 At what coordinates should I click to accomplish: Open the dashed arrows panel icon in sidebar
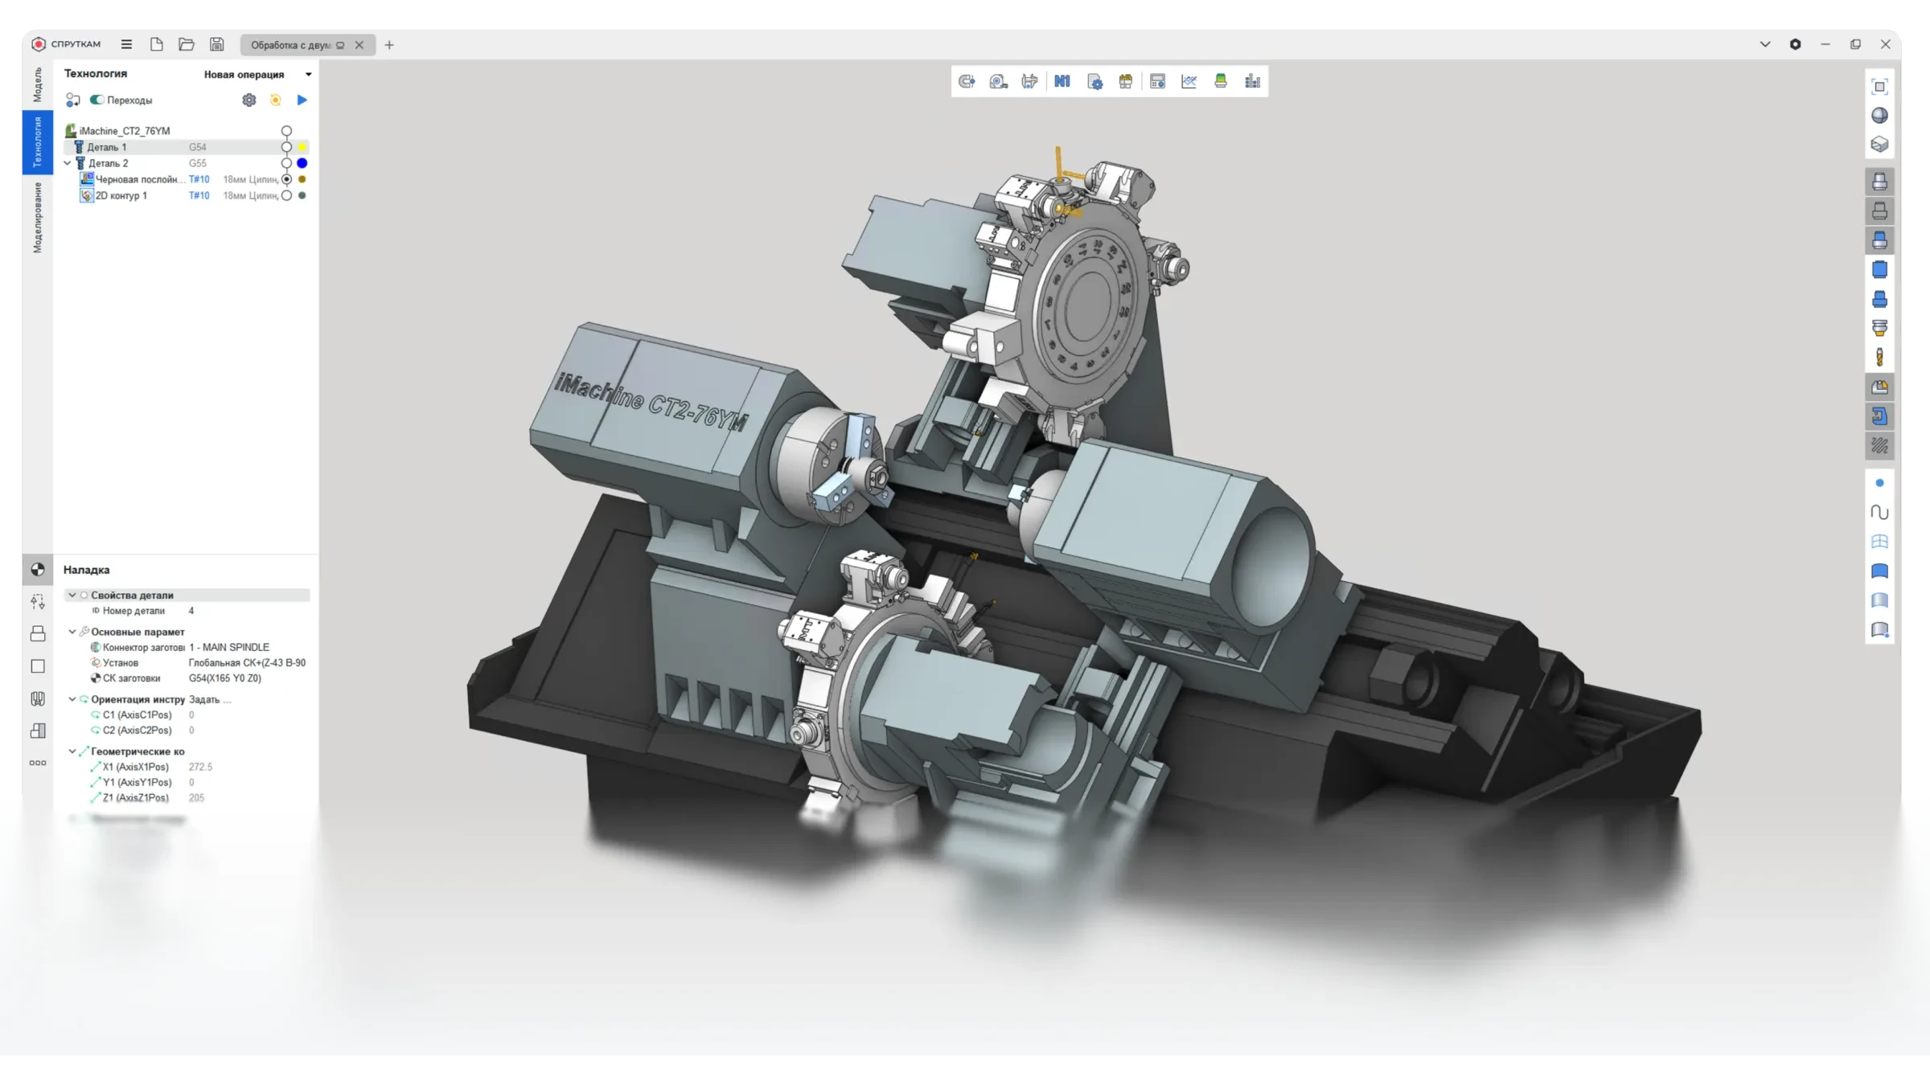pos(38,602)
